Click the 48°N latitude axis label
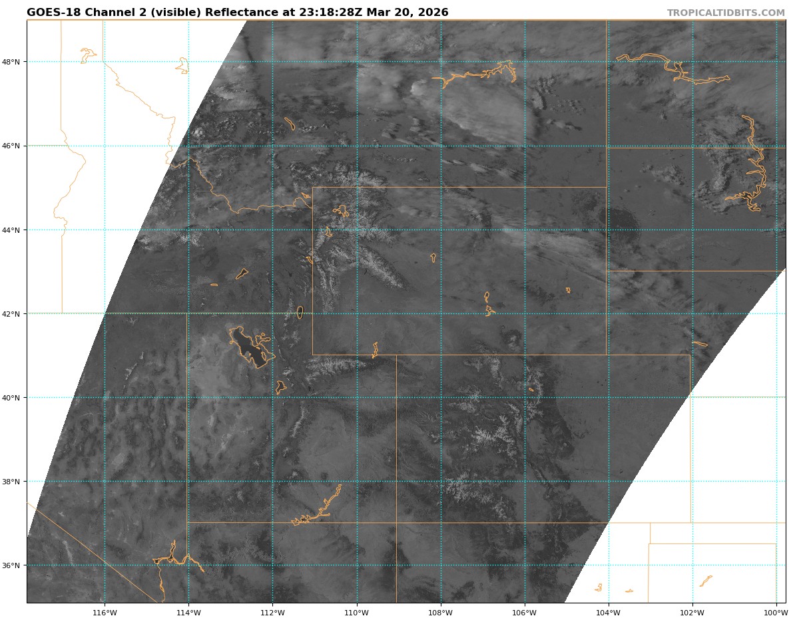799x618 pixels. pos(13,62)
